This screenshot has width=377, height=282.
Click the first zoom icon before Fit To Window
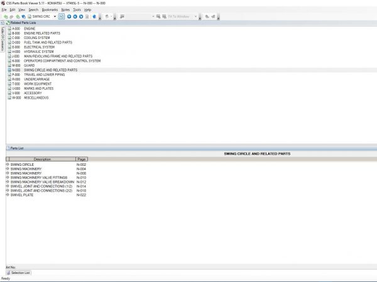click(x=158, y=16)
